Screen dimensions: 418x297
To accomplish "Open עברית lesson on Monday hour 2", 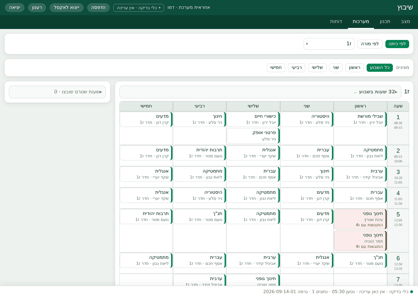I will coord(307,153).
